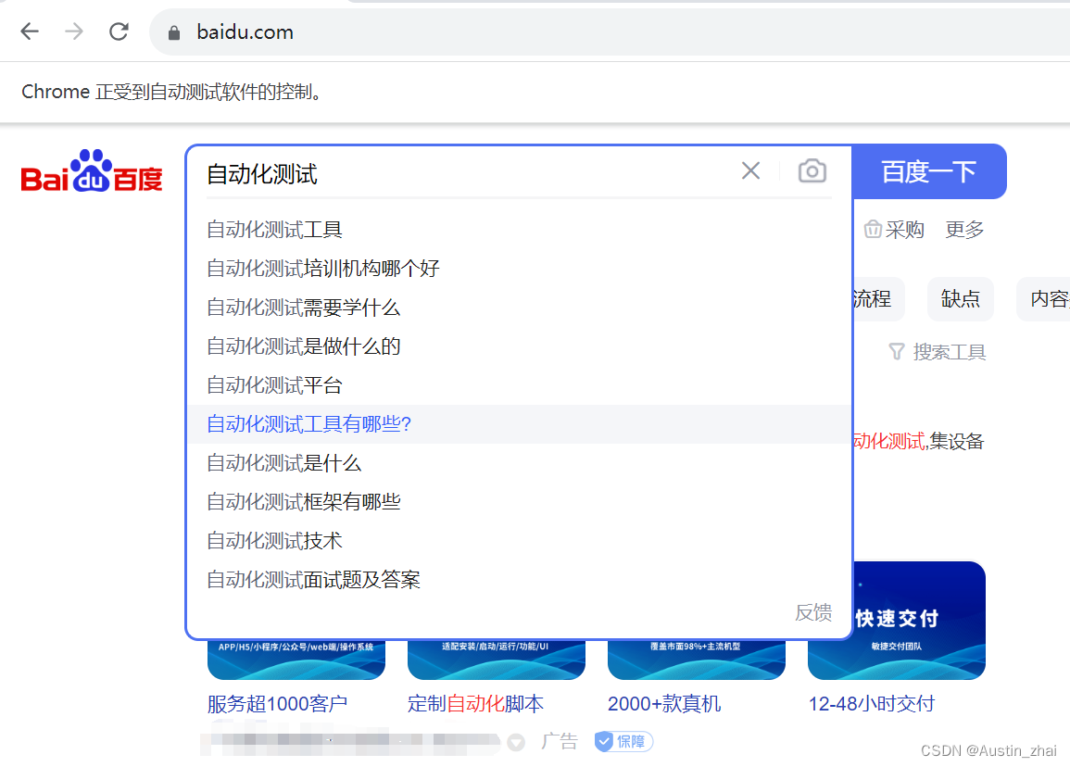Open link 12-48小时交付
Image resolution: width=1070 pixels, height=767 pixels.
[x=872, y=703]
